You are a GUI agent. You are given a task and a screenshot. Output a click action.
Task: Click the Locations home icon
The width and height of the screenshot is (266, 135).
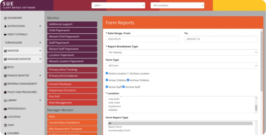click(5, 117)
